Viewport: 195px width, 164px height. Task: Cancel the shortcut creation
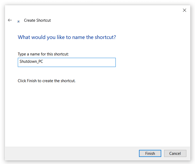pyautogui.click(x=175, y=154)
